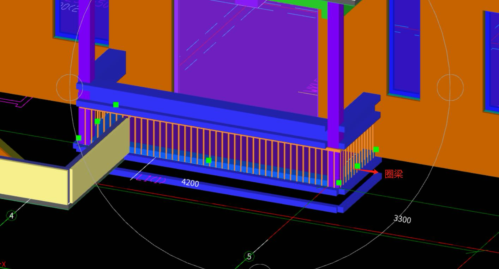Select the magenta L1(1) beam label
The width and height of the screenshot is (499, 269).
coord(151,179)
